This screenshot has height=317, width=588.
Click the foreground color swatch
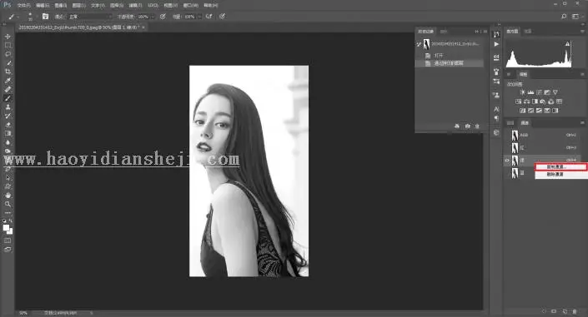[x=6, y=228]
